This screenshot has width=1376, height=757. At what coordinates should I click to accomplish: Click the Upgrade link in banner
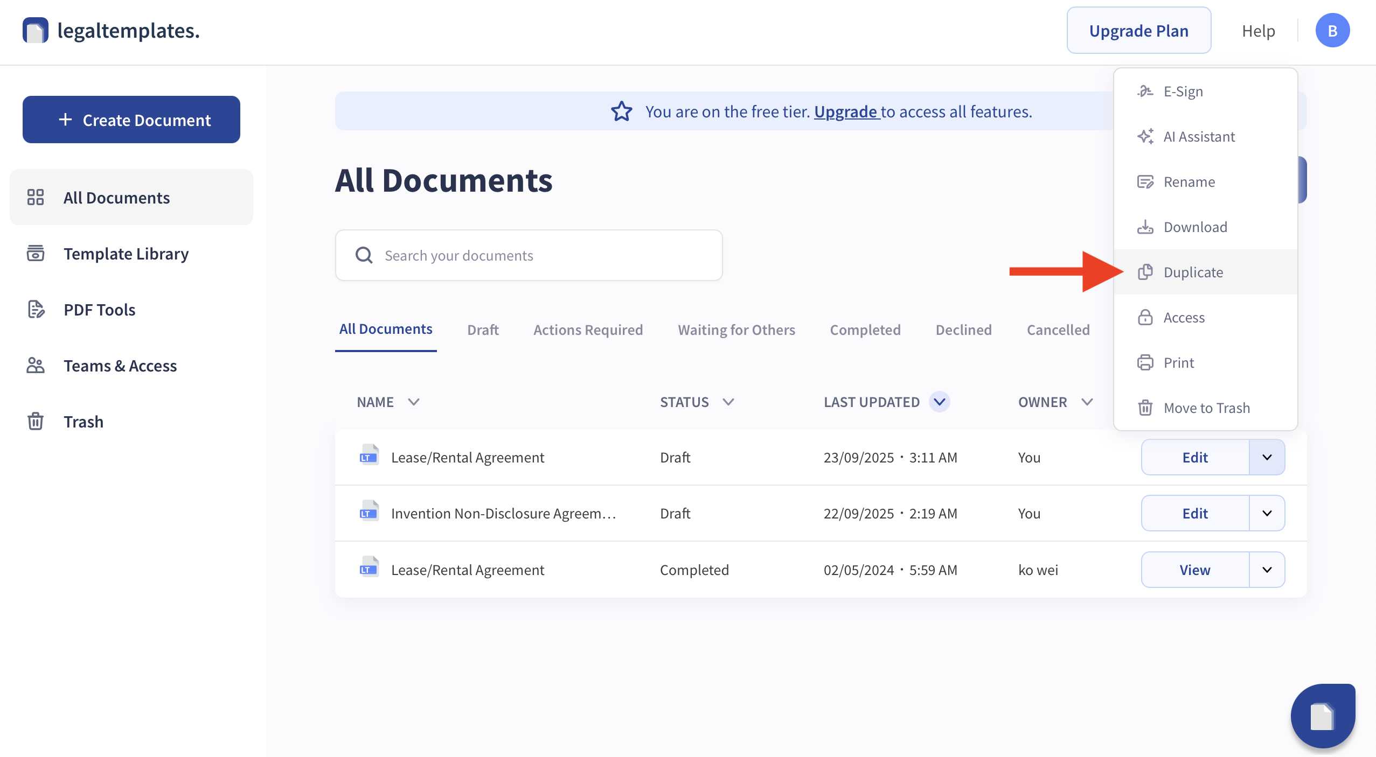point(845,111)
